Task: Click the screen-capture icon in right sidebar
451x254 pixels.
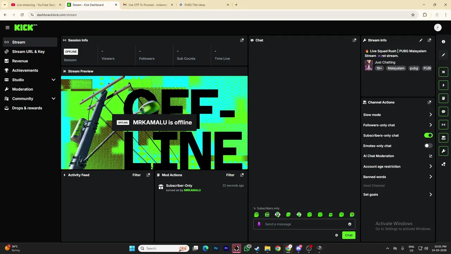Action: click(x=443, y=72)
